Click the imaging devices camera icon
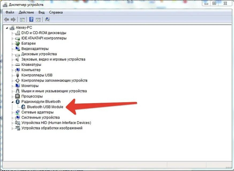The width and height of the screenshot is (234, 171). [x=18, y=128]
